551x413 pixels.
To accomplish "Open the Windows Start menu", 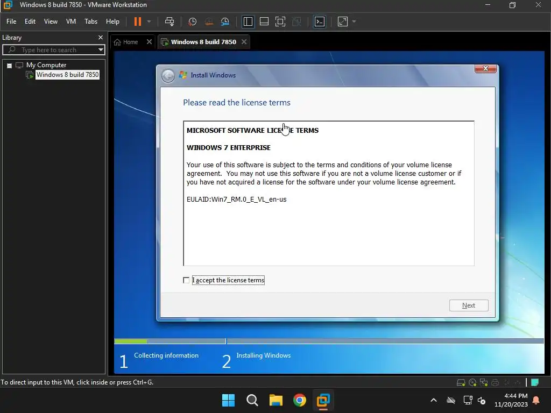I will (228, 400).
